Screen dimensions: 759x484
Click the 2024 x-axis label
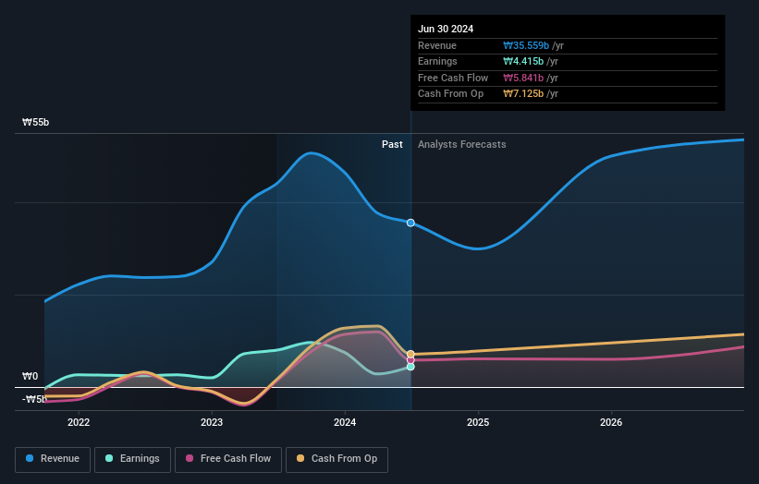pyautogui.click(x=345, y=422)
